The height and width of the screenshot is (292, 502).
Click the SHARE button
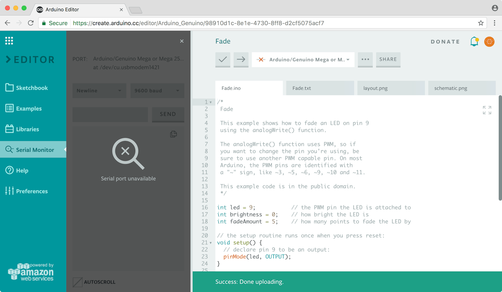[x=388, y=59]
